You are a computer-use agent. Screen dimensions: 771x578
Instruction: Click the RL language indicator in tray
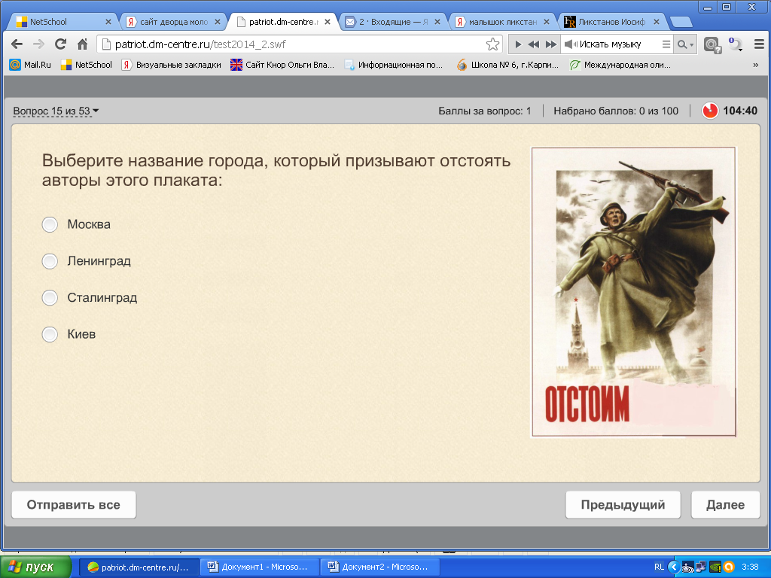[659, 567]
